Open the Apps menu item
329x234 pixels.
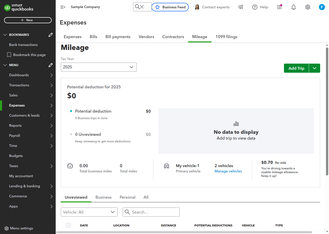pyautogui.click(x=13, y=206)
